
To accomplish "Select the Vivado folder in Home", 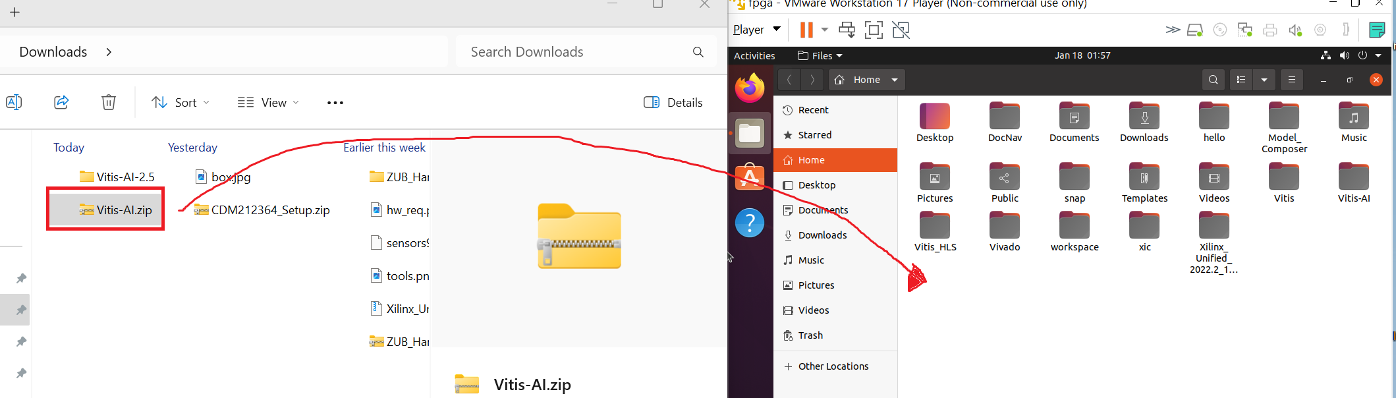I will tap(1005, 231).
